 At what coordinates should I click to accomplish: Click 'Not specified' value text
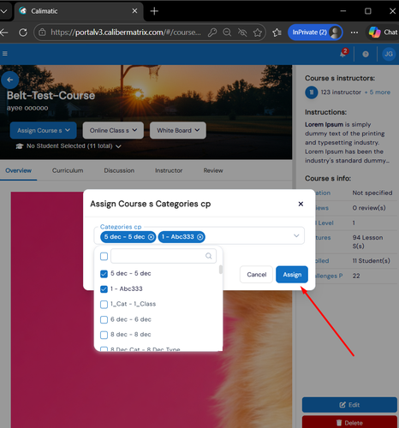(372, 193)
